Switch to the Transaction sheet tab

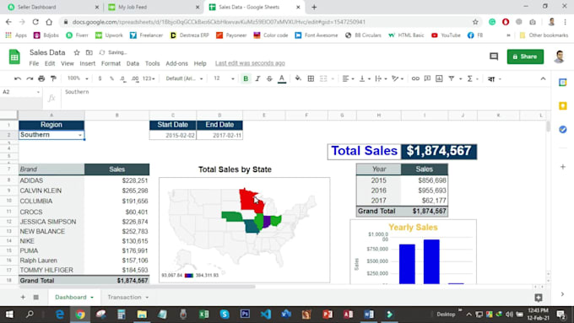tap(127, 297)
